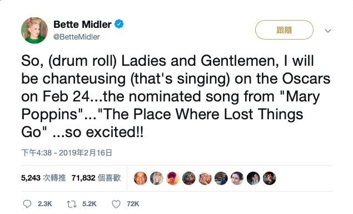Click the retweet arrows icon
Image resolution: width=353 pixels, height=214 pixels.
(72, 204)
